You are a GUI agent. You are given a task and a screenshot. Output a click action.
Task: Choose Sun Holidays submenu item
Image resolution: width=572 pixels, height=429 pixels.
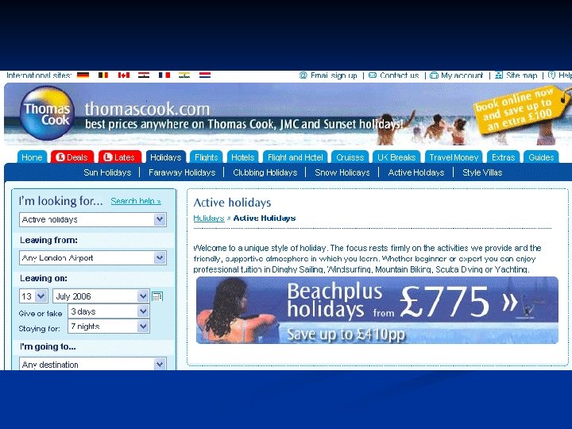tap(107, 172)
